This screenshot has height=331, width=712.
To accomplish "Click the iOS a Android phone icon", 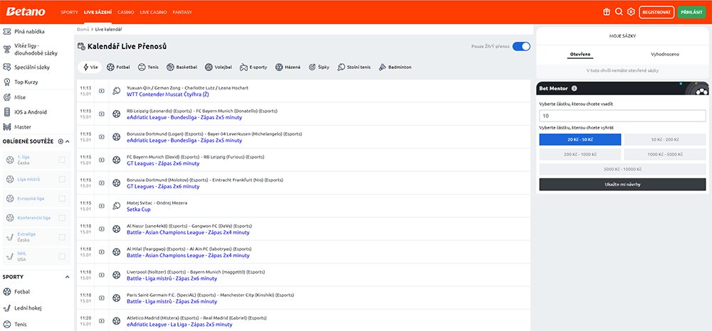I will click(x=7, y=112).
